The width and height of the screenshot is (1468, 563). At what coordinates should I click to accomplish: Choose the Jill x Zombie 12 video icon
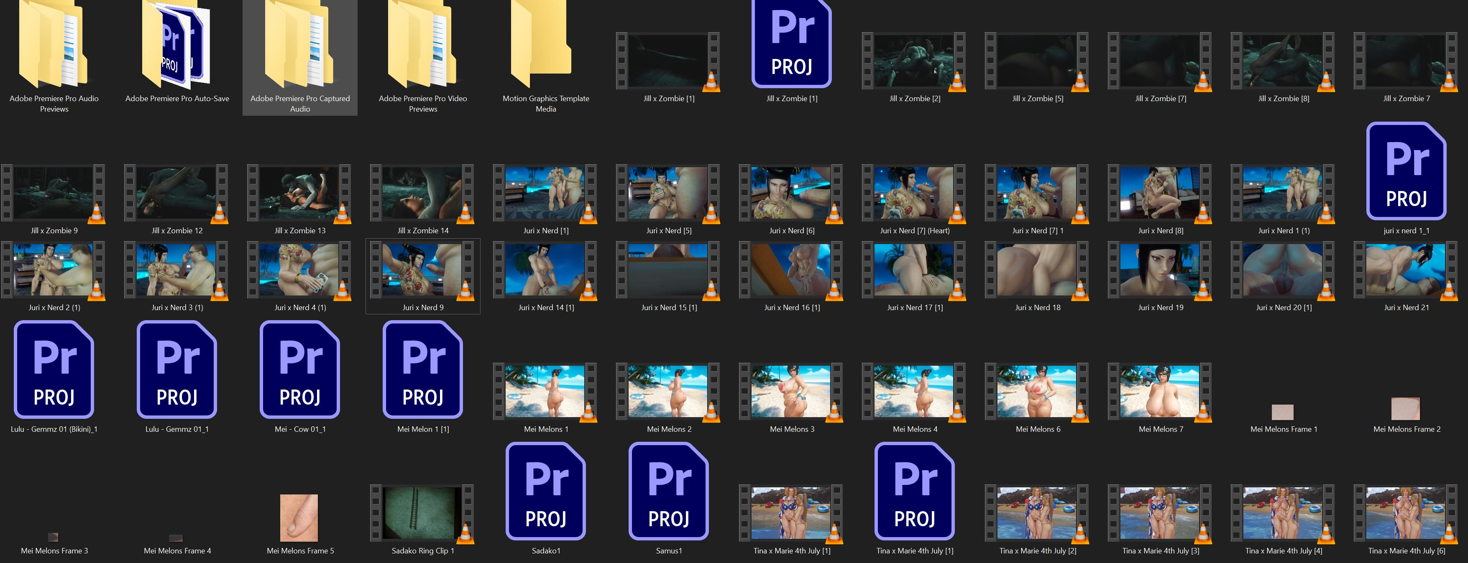point(176,193)
